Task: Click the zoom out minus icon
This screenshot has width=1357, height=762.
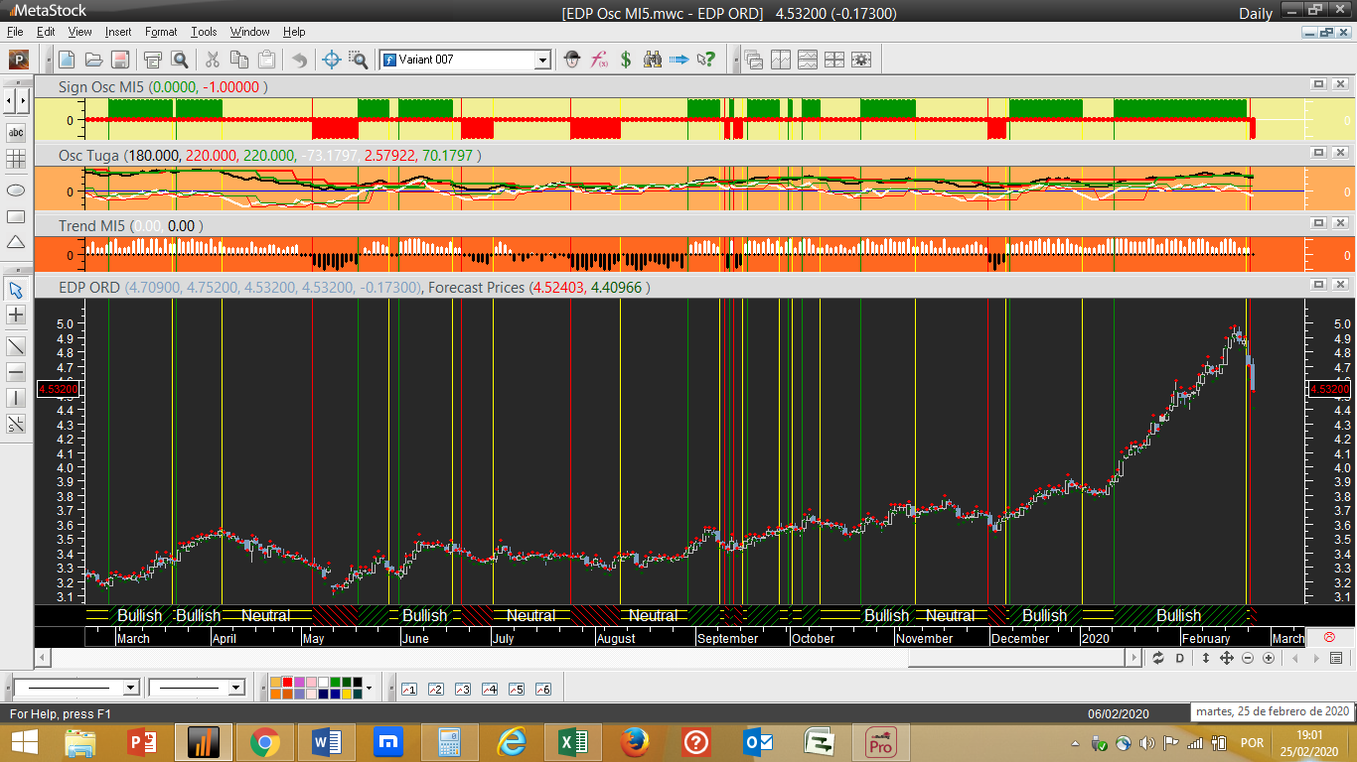Action: point(1247,658)
